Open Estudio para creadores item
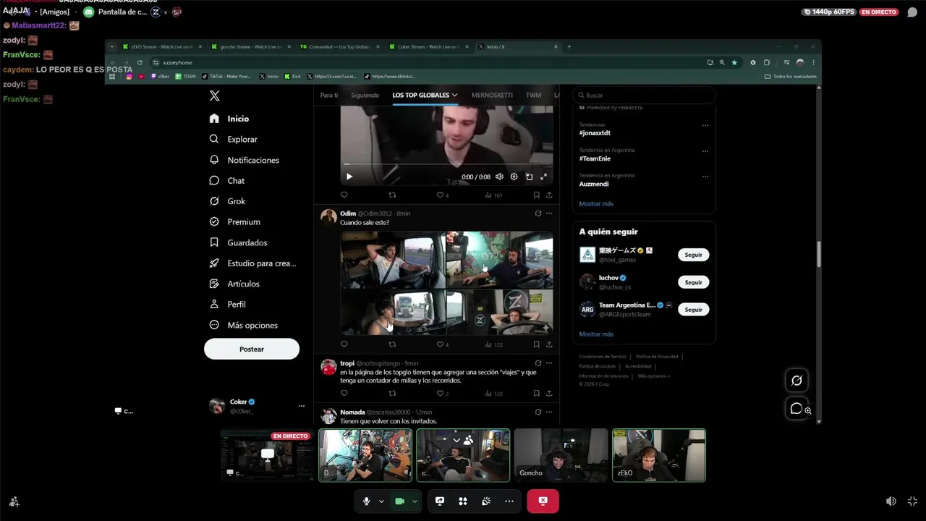The height and width of the screenshot is (521, 926). (x=252, y=263)
